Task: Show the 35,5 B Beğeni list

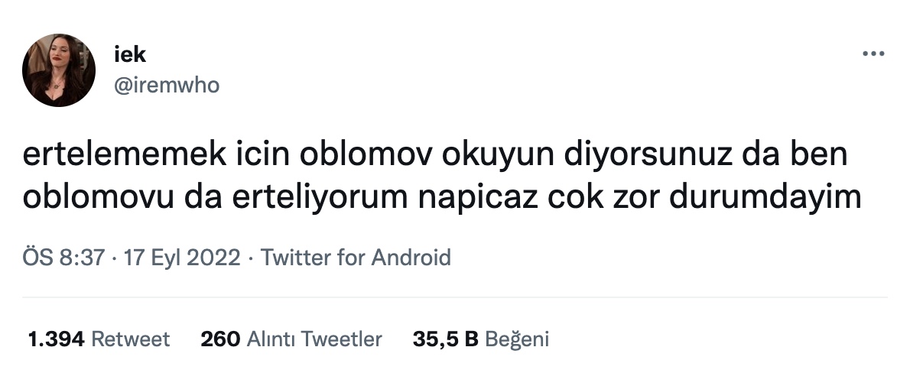Action: coord(480,339)
